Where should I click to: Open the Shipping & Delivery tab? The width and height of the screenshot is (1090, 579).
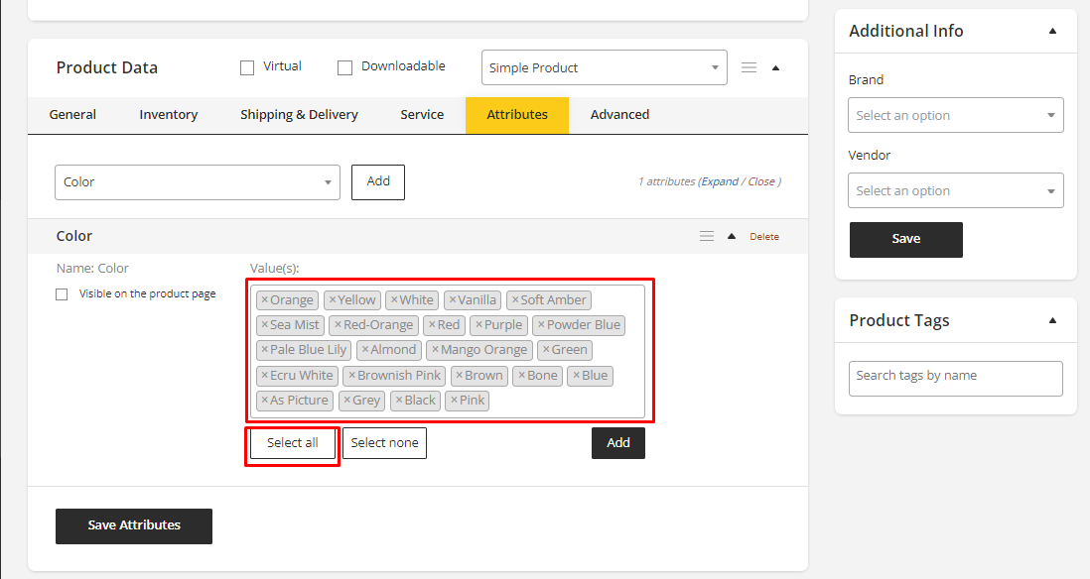[x=299, y=115]
